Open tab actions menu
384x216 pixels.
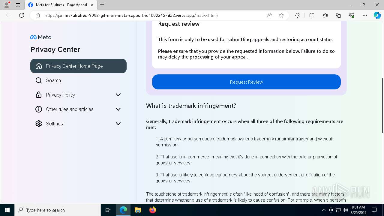coord(18,5)
